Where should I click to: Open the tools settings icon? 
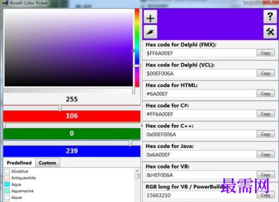(270, 32)
